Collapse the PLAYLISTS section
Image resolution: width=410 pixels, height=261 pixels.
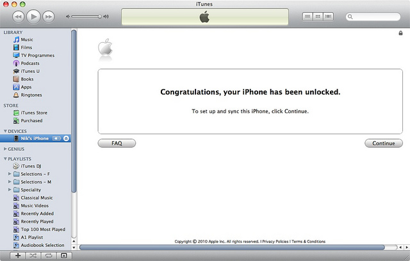(x=5, y=159)
